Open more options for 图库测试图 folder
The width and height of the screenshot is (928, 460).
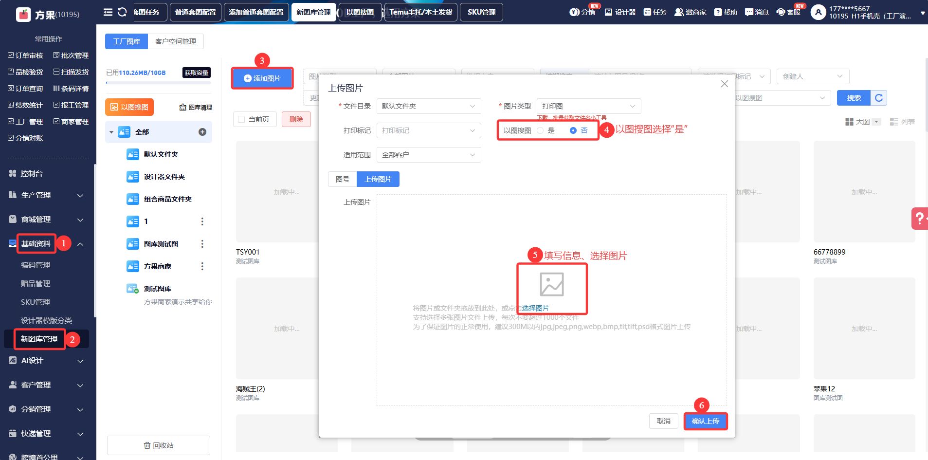[x=202, y=244]
